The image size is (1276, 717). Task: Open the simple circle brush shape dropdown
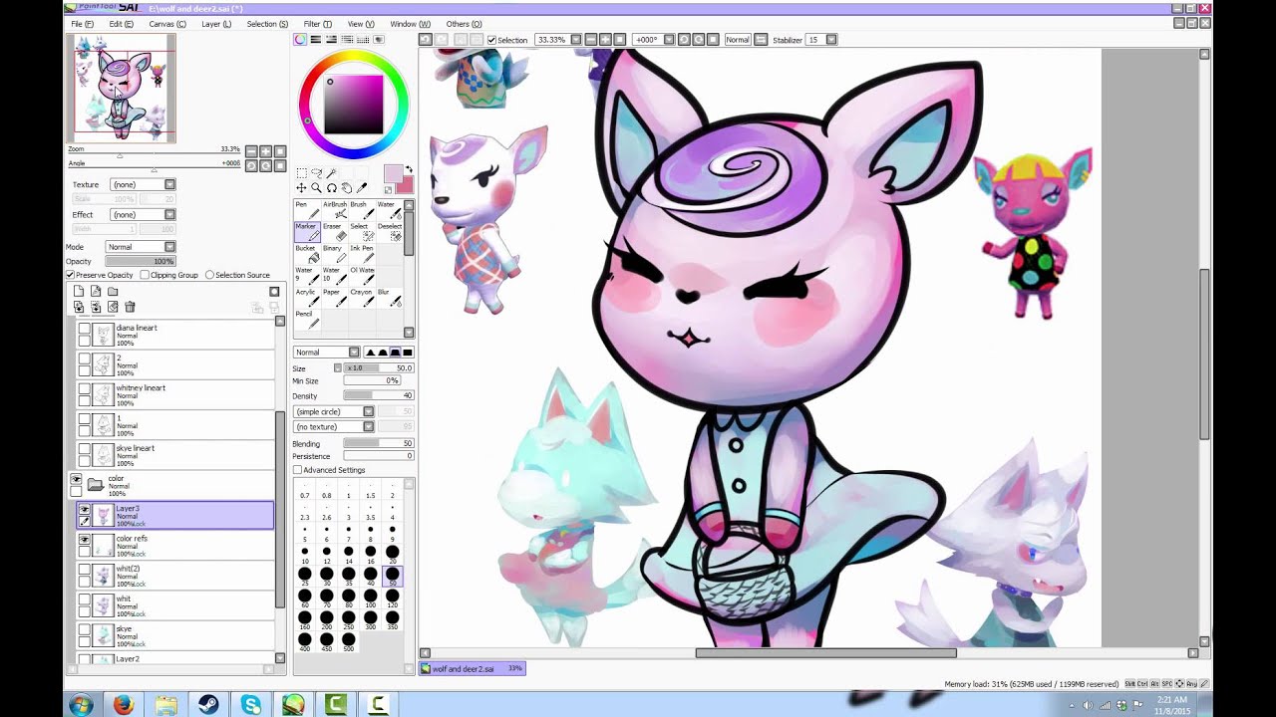click(334, 411)
